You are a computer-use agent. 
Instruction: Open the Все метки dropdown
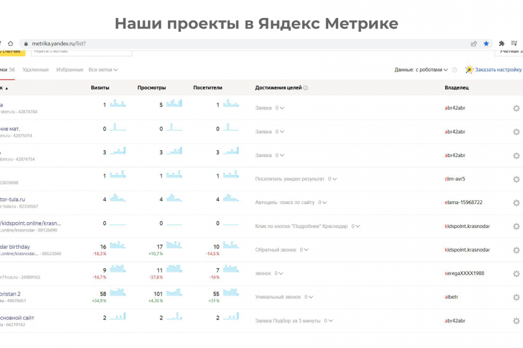(x=103, y=70)
